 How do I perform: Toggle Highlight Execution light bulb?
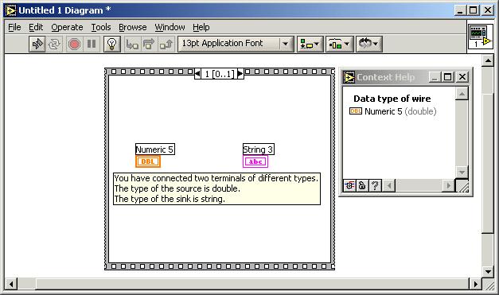point(111,44)
